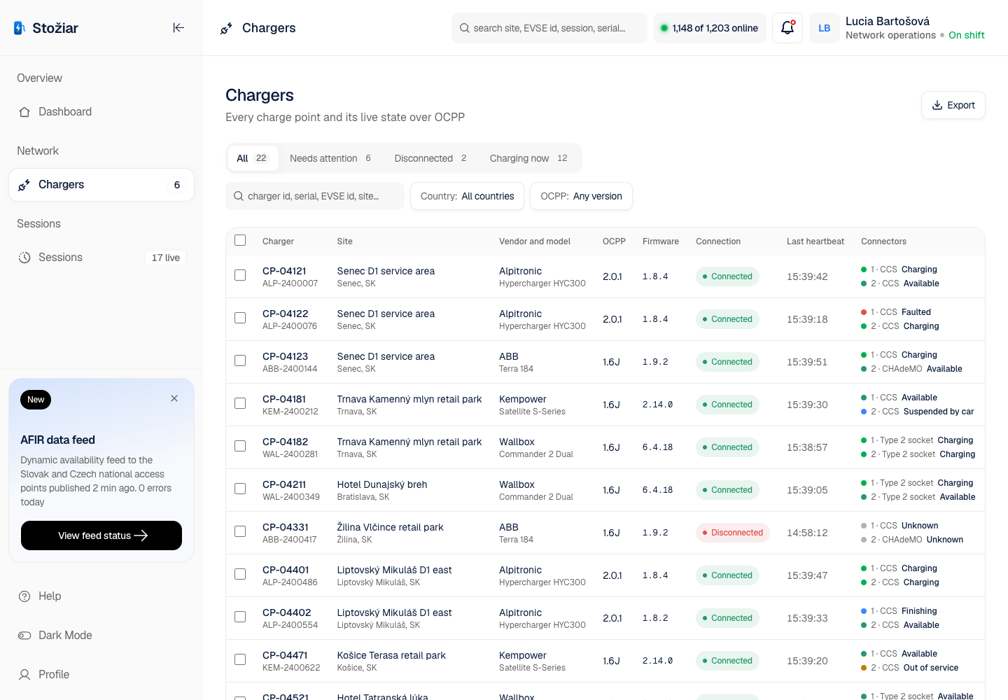Collapse the sidebar with the arrow icon
This screenshot has height=700, width=1008.
coord(178,28)
